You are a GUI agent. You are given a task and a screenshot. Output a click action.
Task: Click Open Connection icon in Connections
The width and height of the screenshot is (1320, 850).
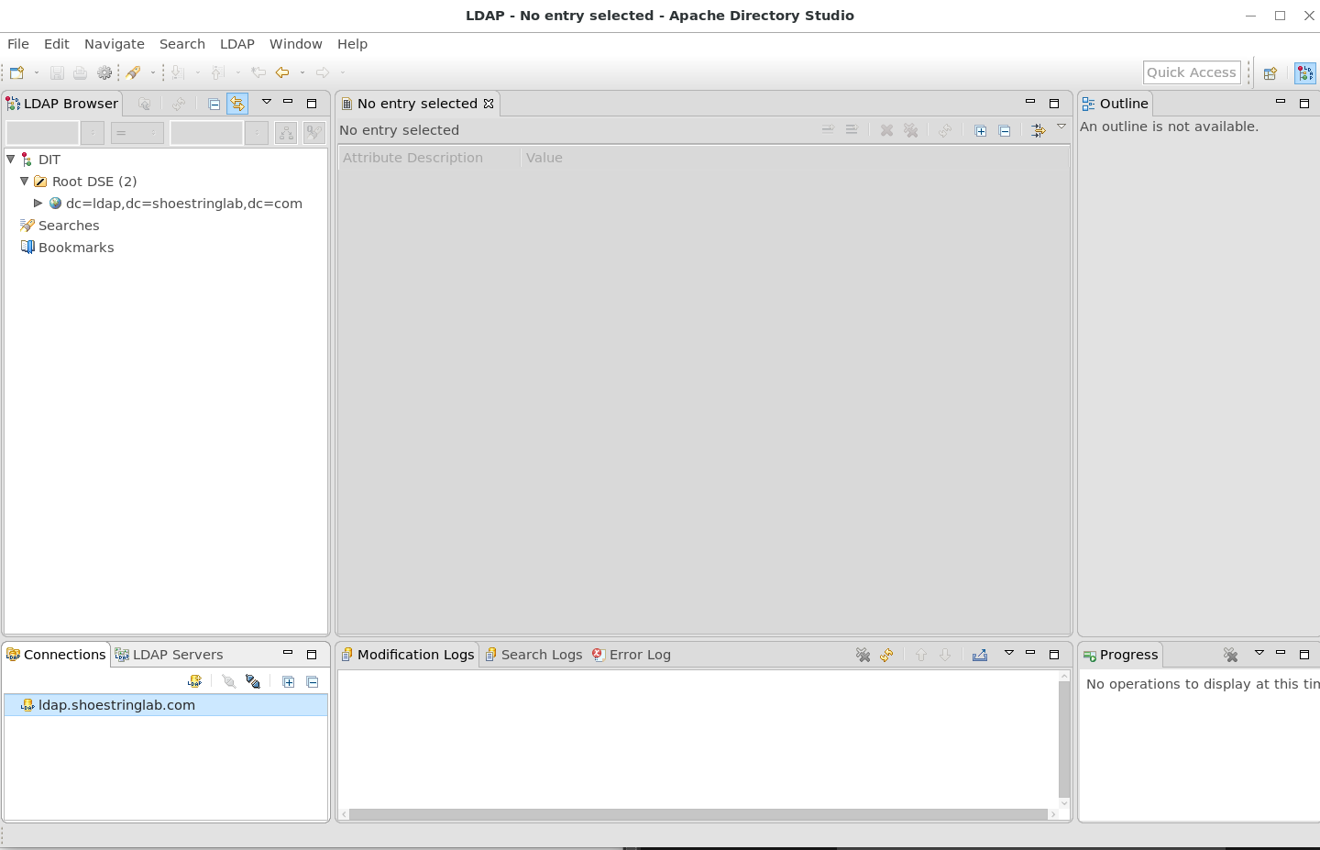coord(229,681)
